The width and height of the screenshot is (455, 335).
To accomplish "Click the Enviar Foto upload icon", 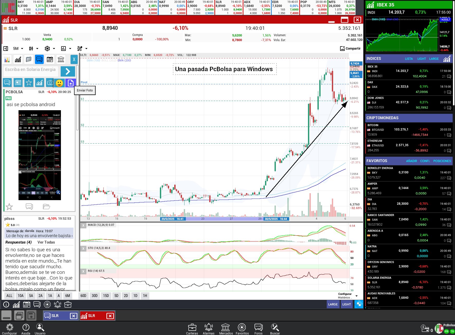I will coord(70,83).
